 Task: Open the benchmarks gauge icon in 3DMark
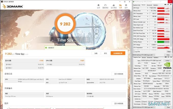point(105,5)
